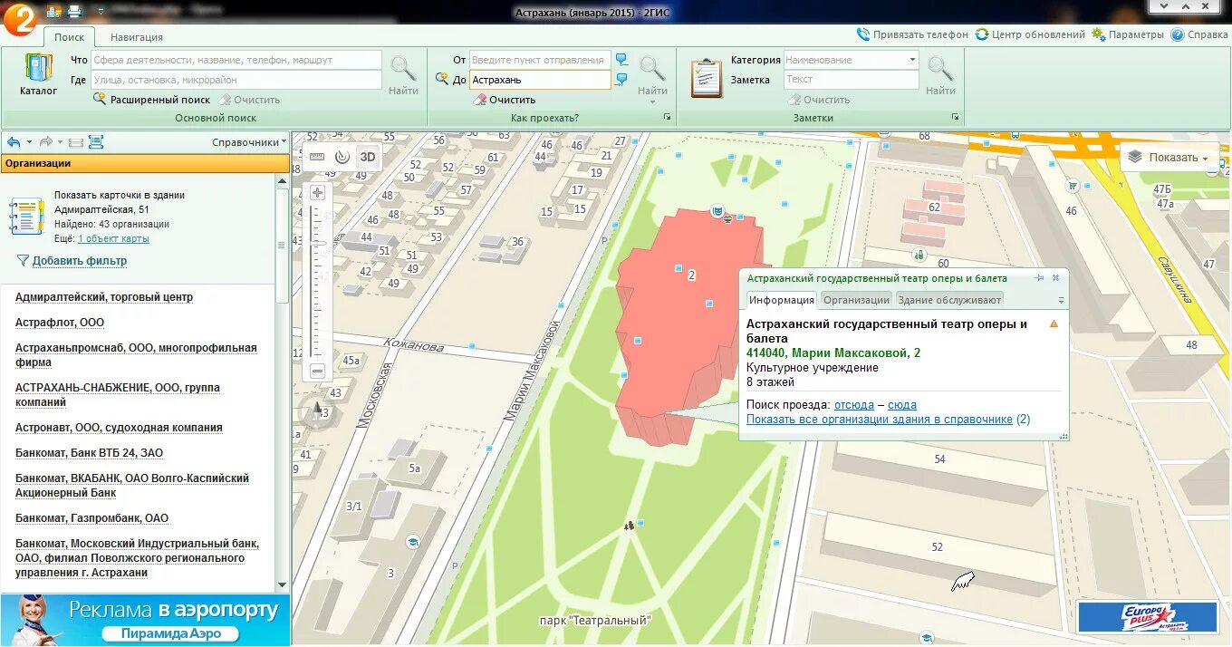Select the map ruler measurement tool
Screen dimensions: 1232x647
pos(317,156)
